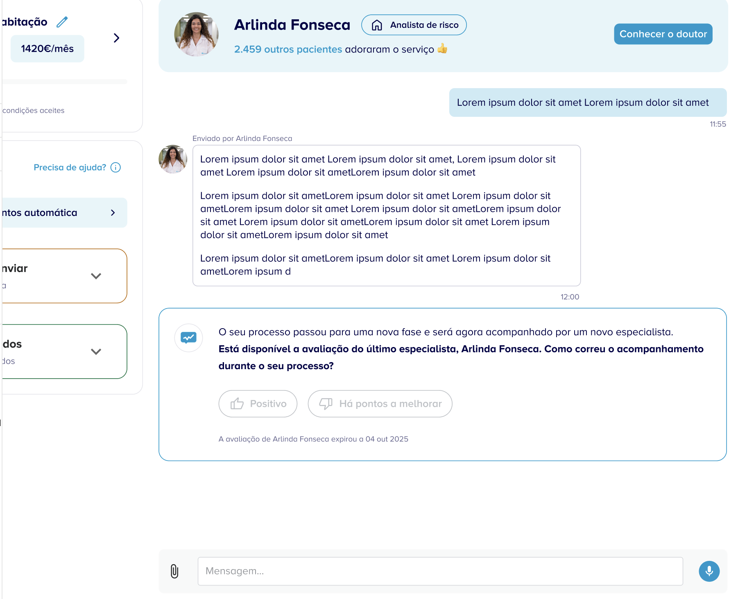
Task: Expand the 'dos' green-bordered section
Action: (x=96, y=352)
